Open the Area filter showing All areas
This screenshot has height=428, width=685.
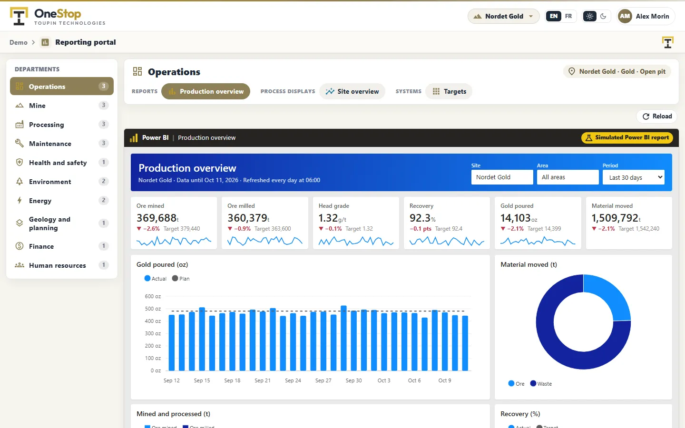point(568,177)
